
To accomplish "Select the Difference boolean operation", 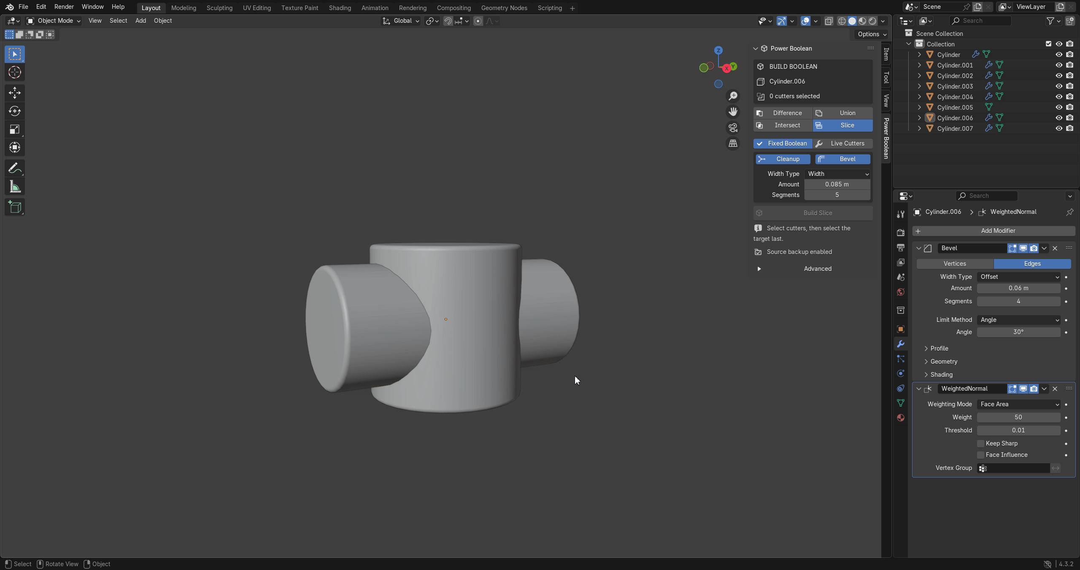I will click(x=783, y=113).
